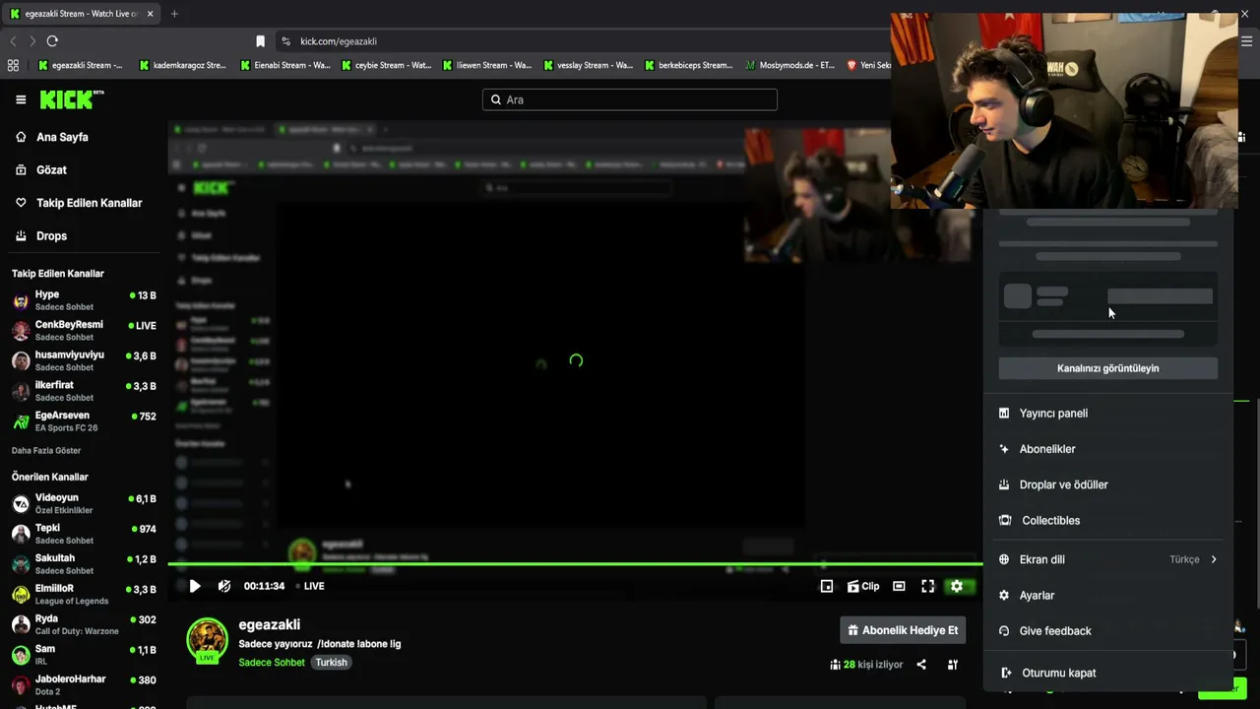Click the heart icon for Takip Edilen Kanallar
The width and height of the screenshot is (1260, 709).
(21, 203)
